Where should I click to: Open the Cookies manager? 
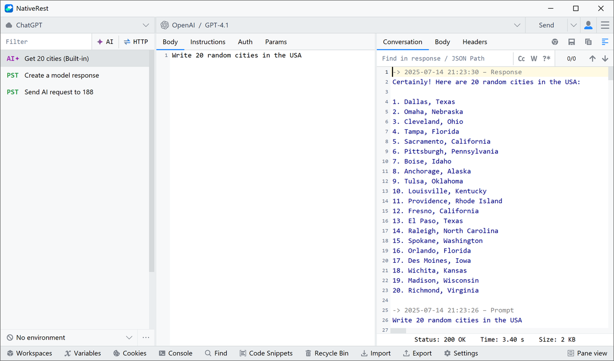[x=130, y=353]
